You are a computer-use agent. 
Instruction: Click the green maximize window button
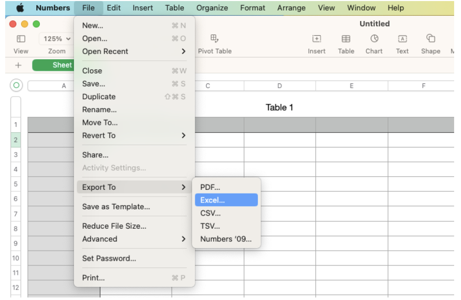(x=36, y=24)
